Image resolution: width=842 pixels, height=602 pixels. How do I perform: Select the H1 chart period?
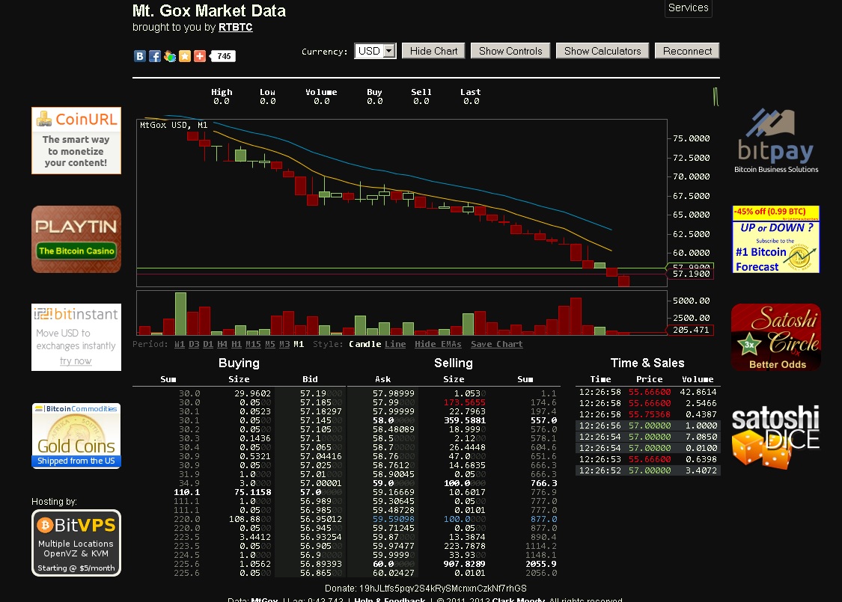pyautogui.click(x=237, y=345)
